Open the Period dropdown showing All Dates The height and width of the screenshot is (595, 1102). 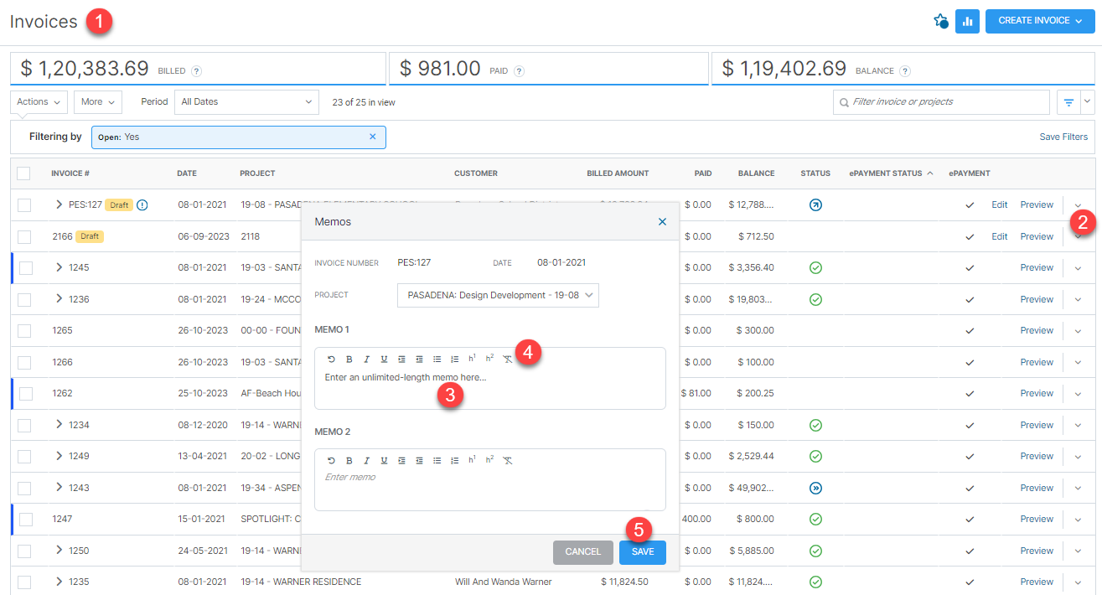(x=246, y=101)
